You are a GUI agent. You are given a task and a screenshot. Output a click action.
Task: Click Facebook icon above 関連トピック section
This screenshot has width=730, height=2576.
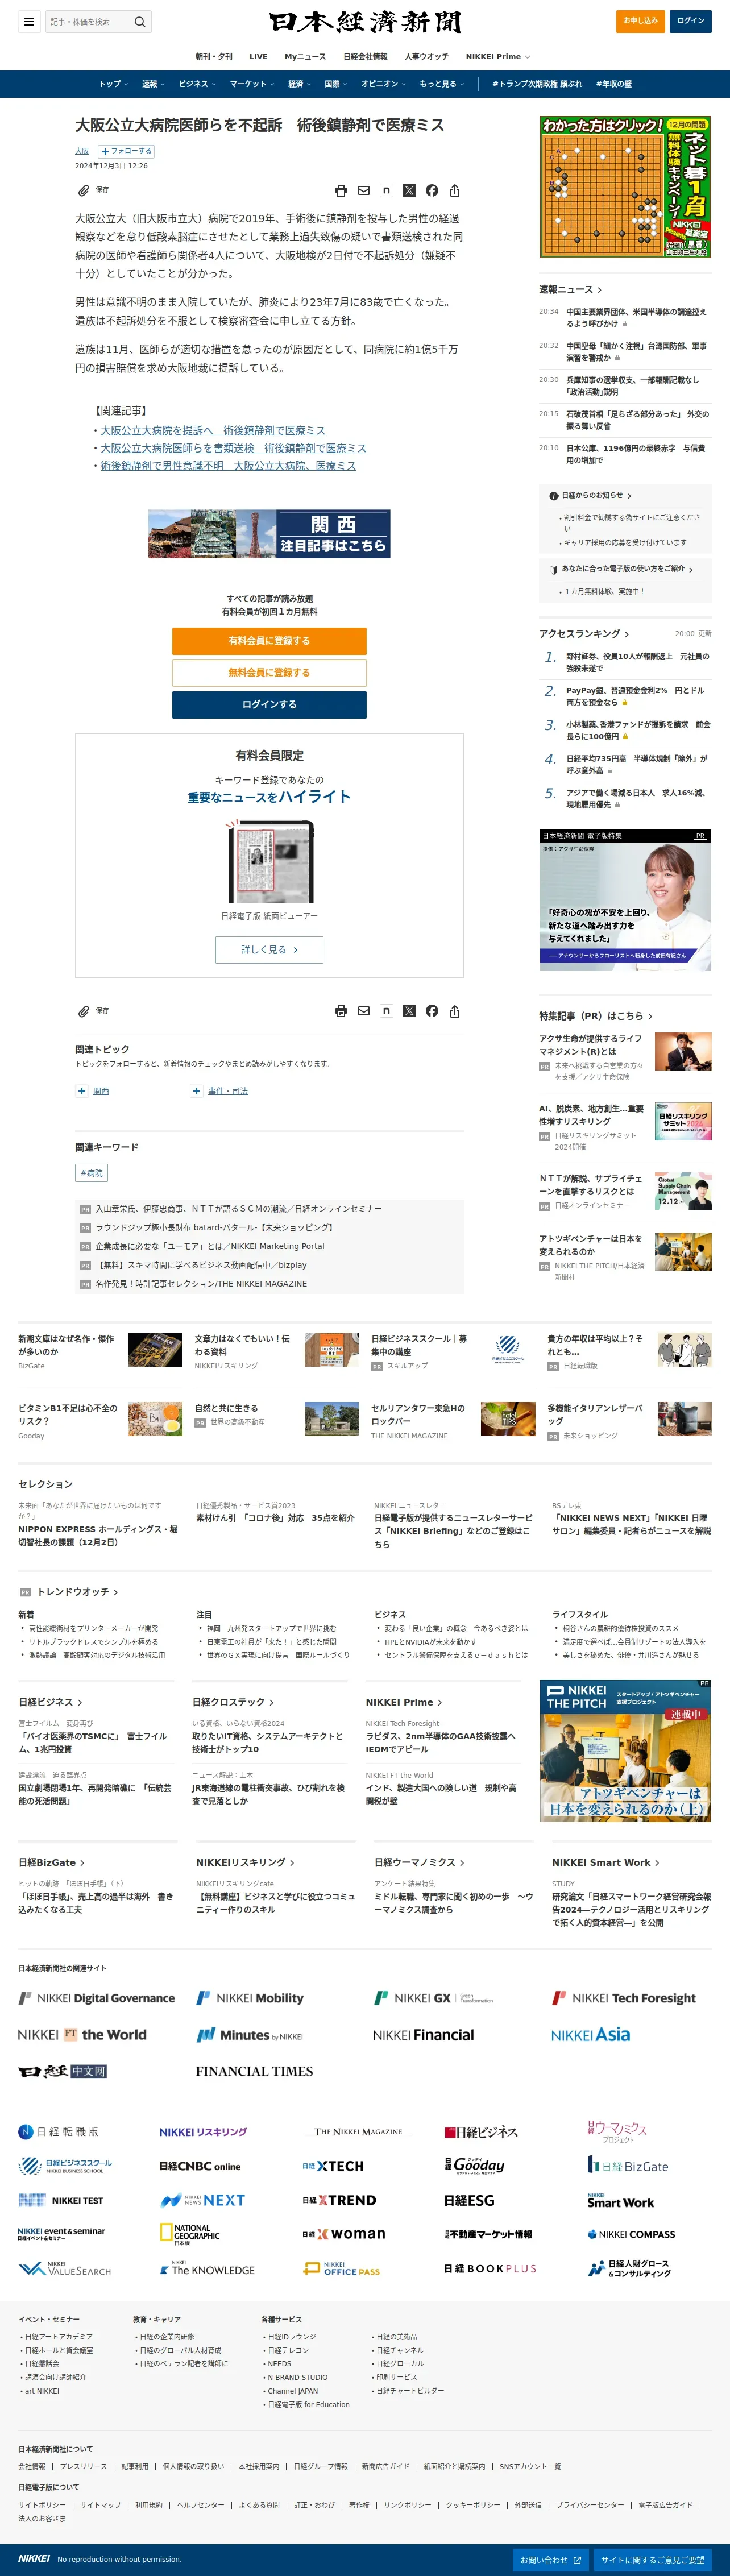(x=432, y=1011)
